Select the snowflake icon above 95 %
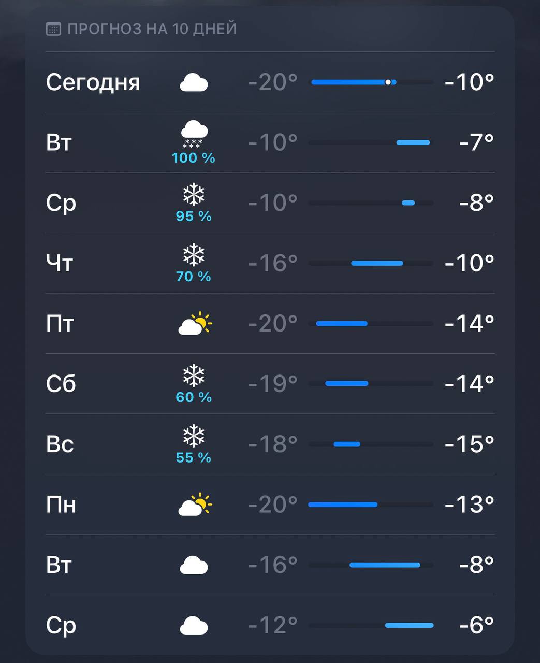Screen dimensions: 540x663 click(x=194, y=195)
